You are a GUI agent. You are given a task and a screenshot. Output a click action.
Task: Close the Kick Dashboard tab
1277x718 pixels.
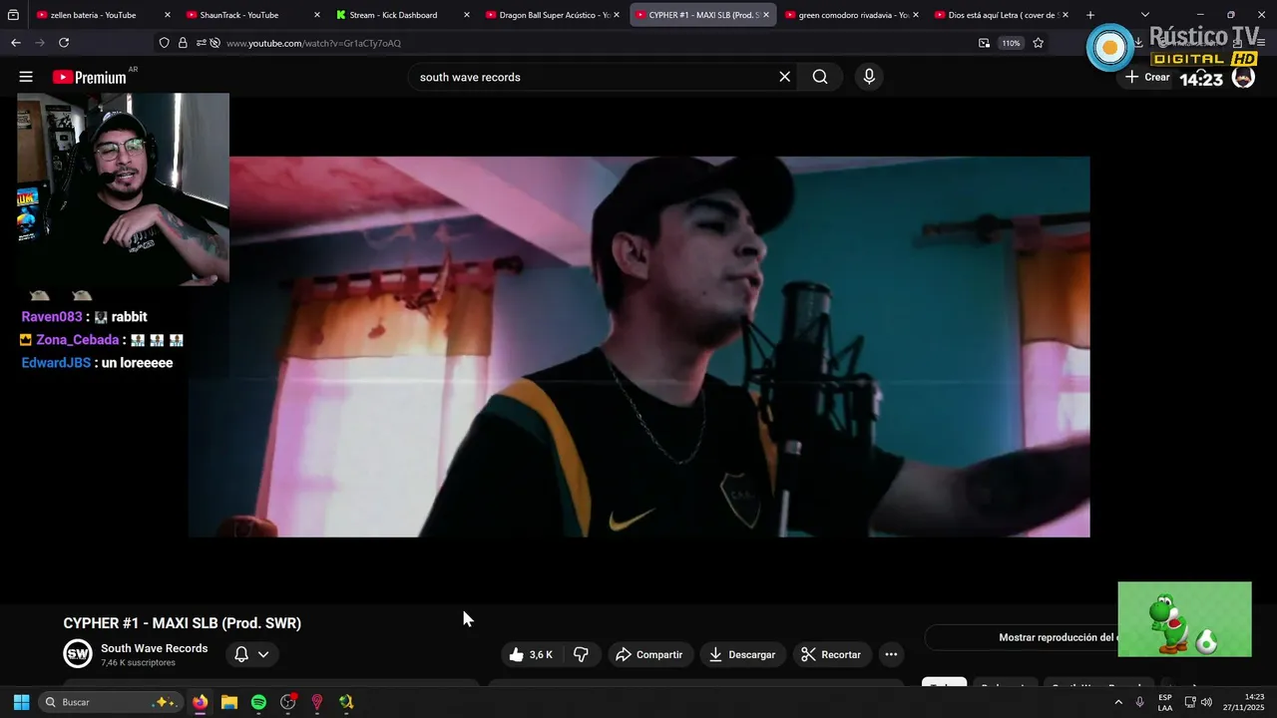pos(466,15)
